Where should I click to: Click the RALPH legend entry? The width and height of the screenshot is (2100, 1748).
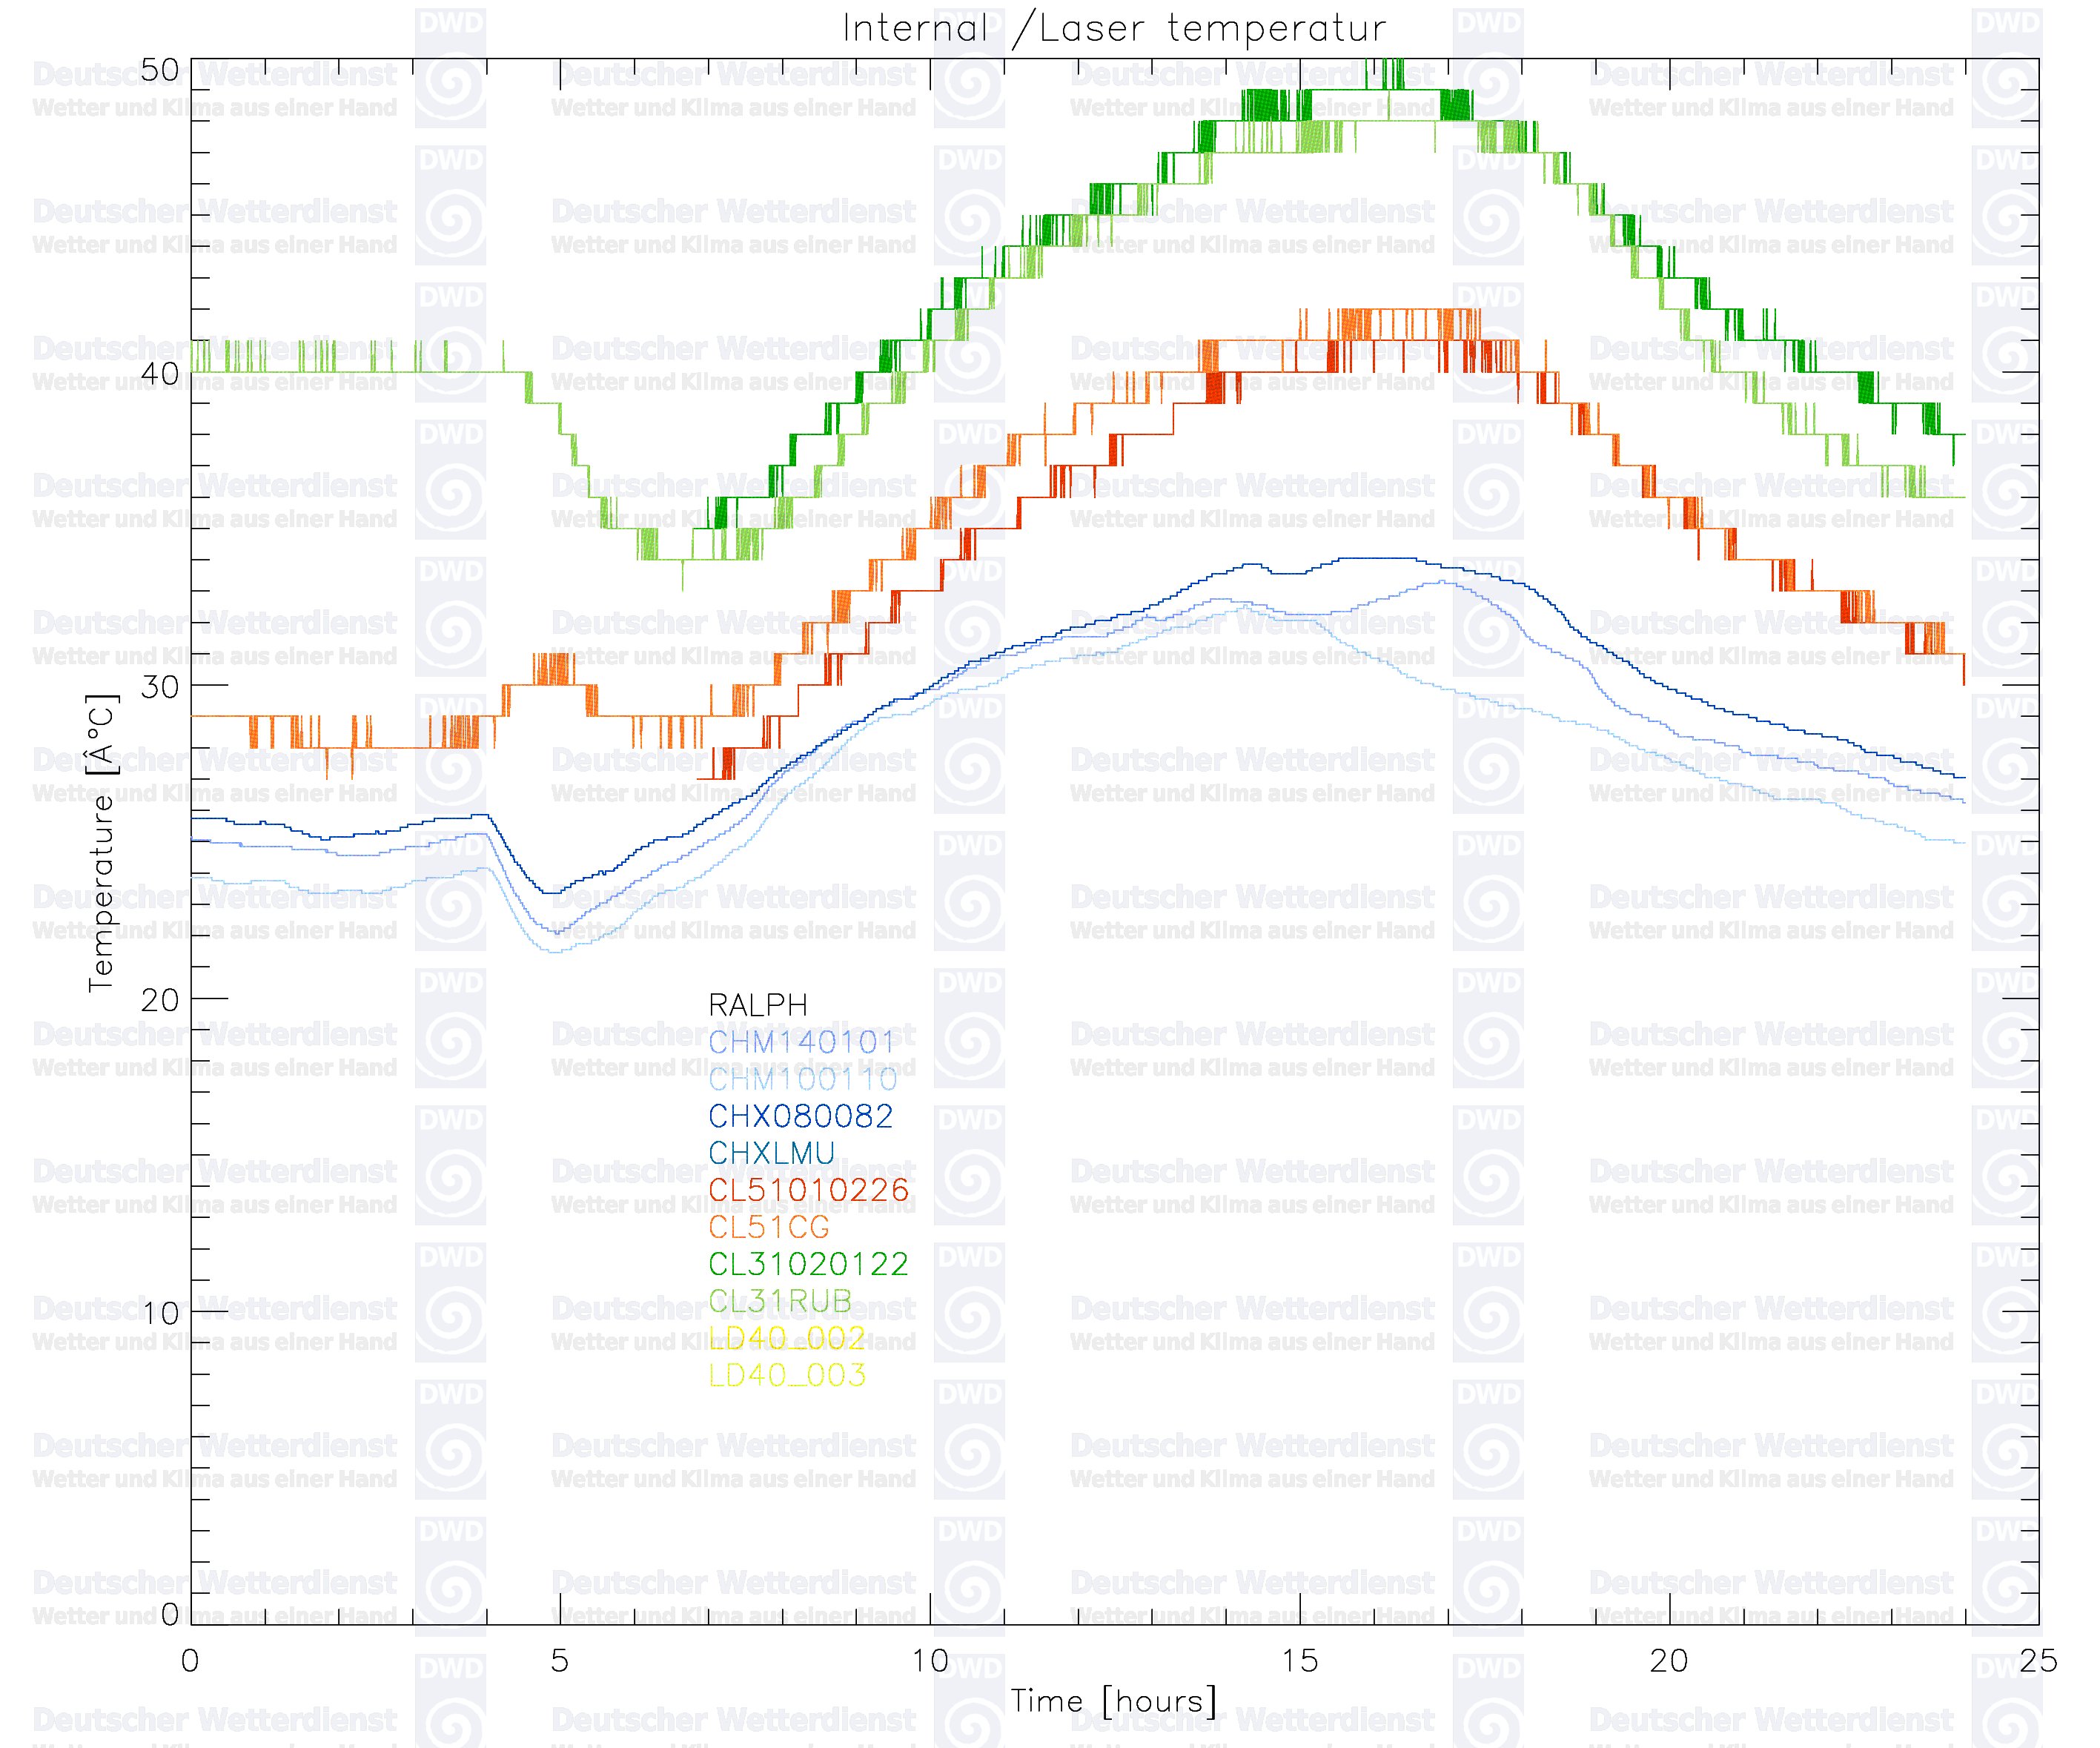(x=757, y=1005)
